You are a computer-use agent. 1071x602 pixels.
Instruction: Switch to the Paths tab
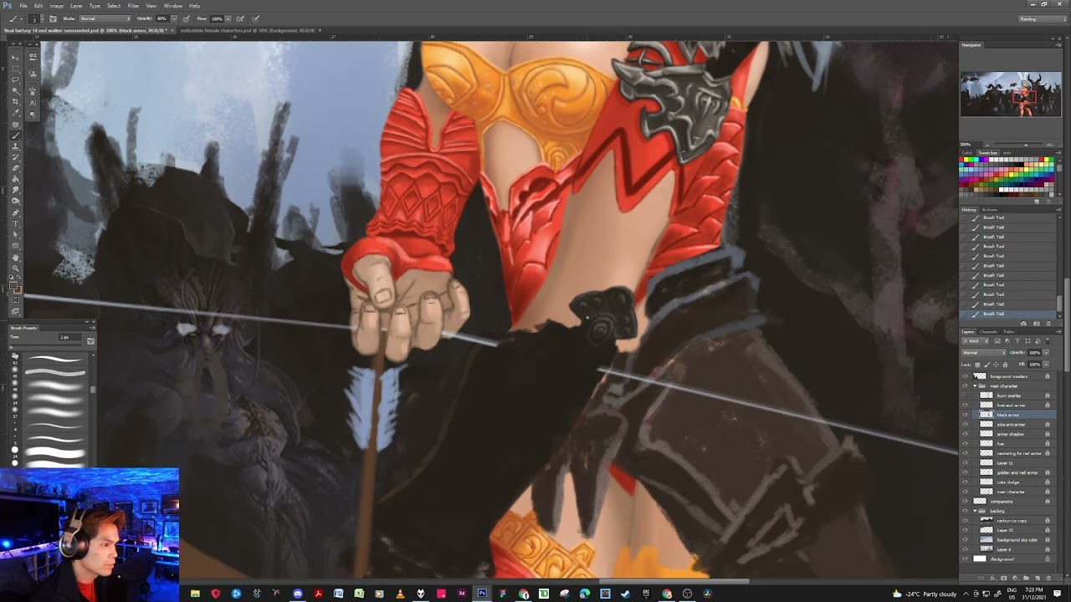(1009, 332)
